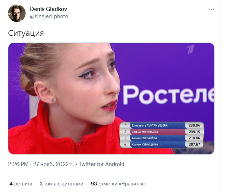
Task: Open the 2:26 PM timestamp link
Action: tap(18, 164)
